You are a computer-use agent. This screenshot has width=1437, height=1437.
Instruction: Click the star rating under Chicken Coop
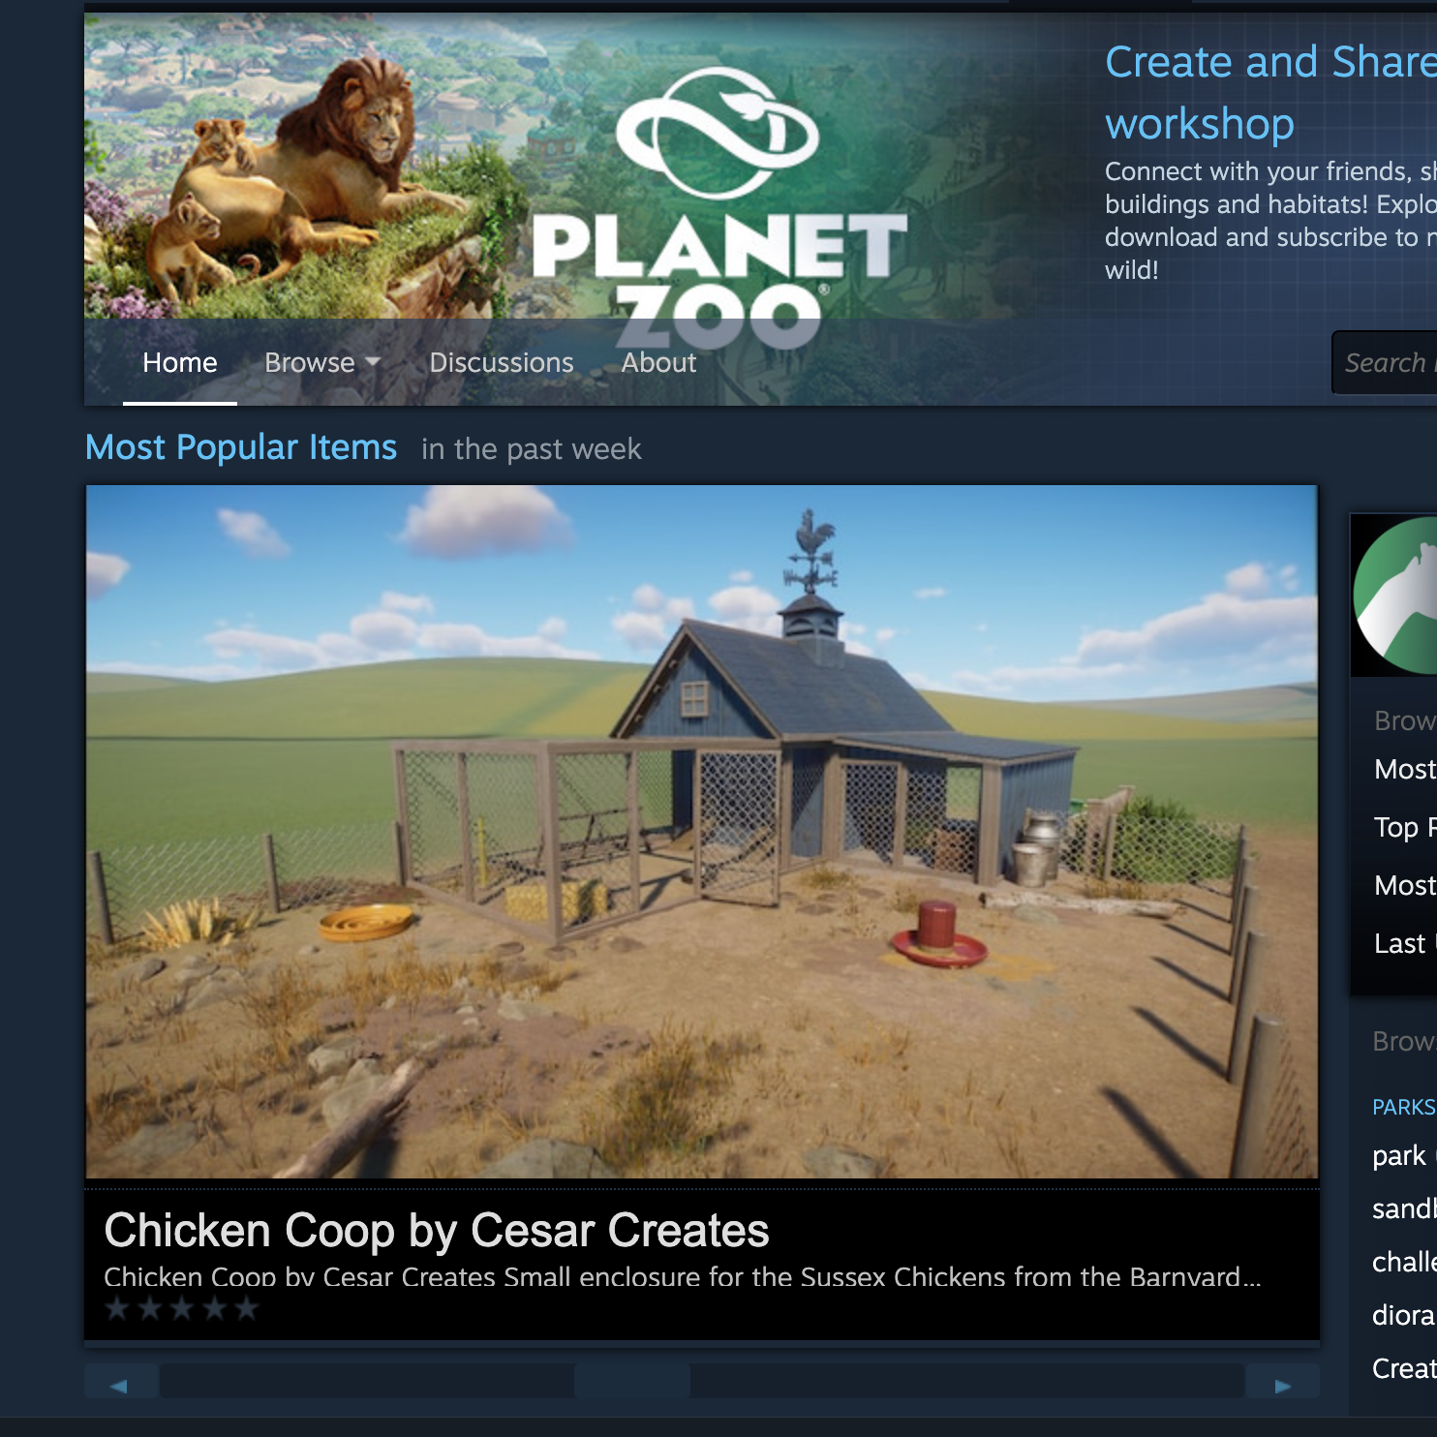tap(182, 1309)
